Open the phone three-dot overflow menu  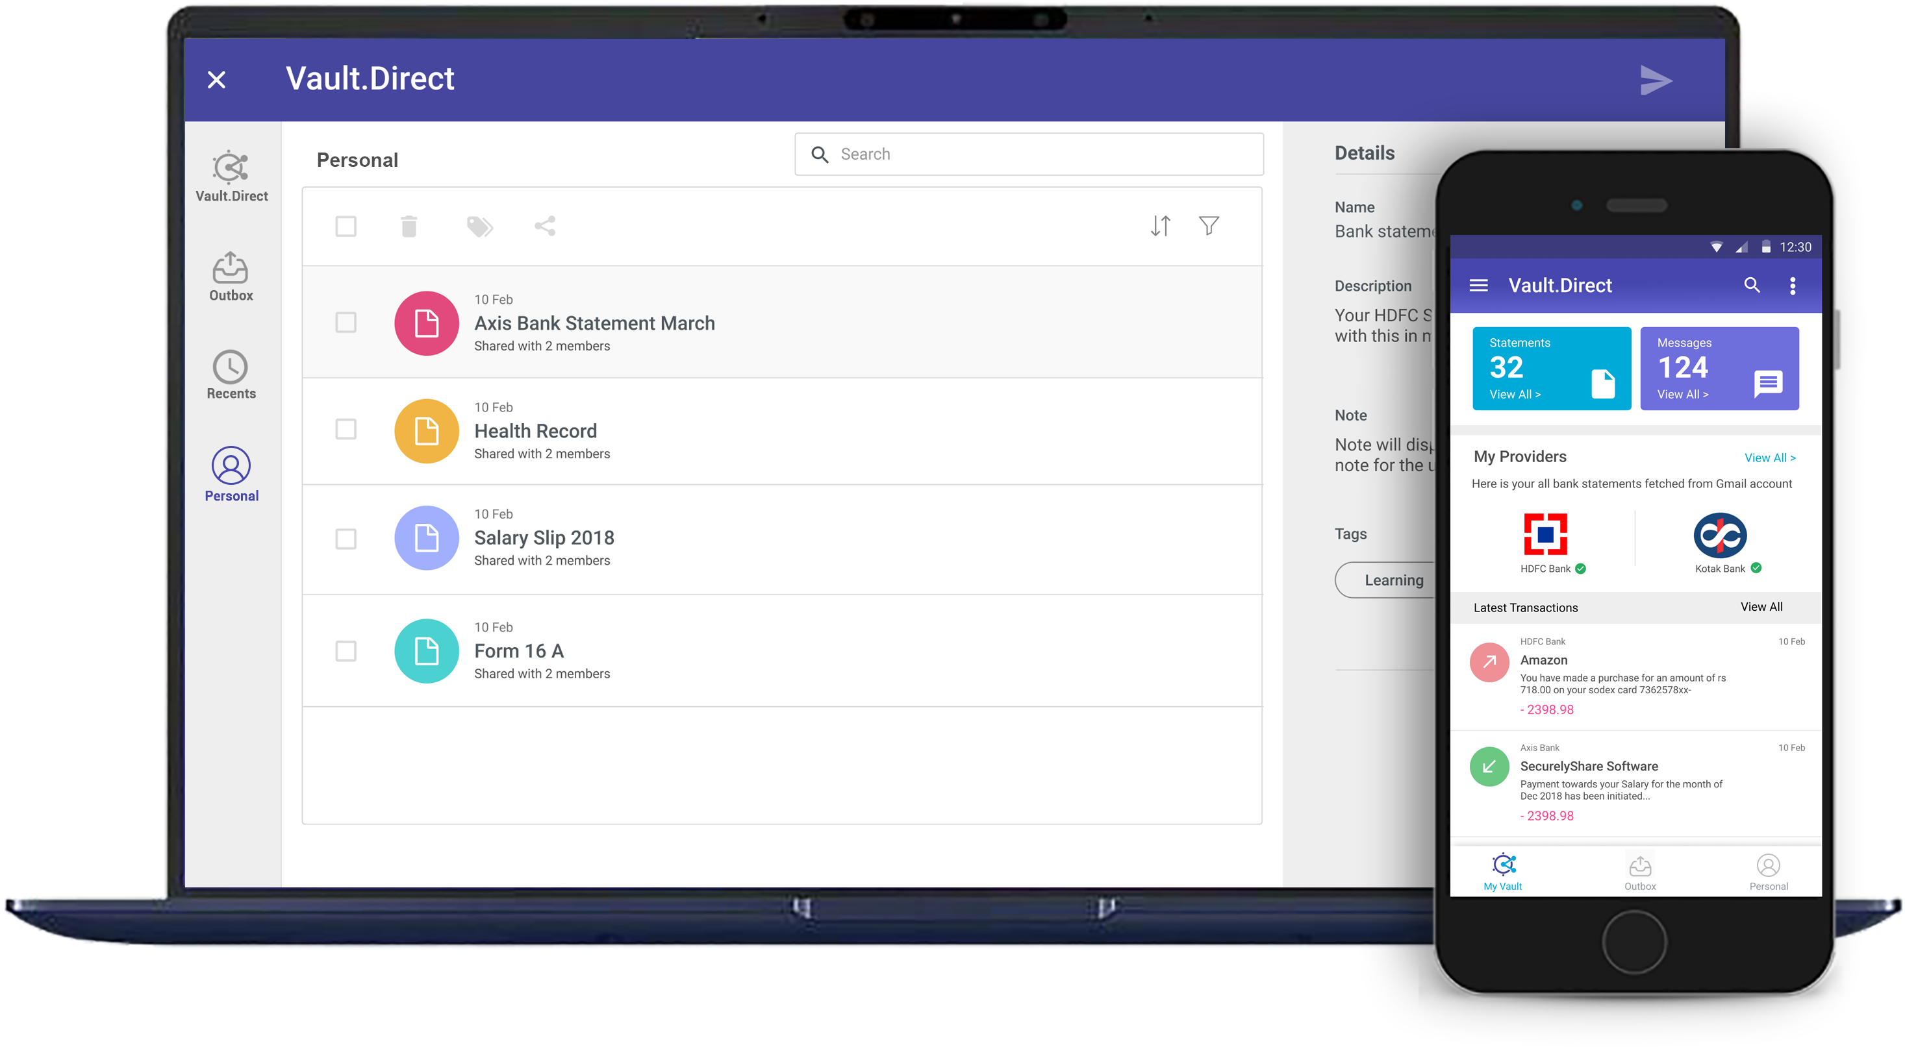[1793, 286]
